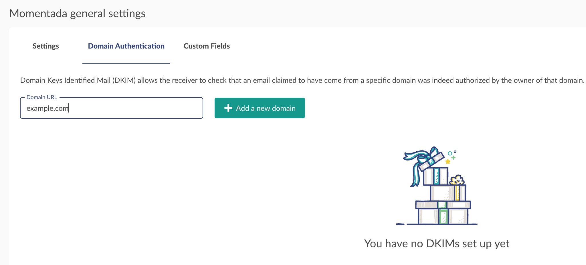This screenshot has width=586, height=265.
Task: Switch to the Domain Authentication tab
Action: (x=126, y=46)
